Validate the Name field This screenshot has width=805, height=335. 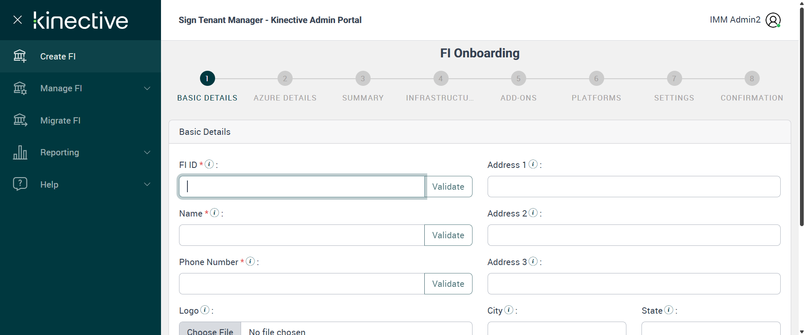[448, 235]
